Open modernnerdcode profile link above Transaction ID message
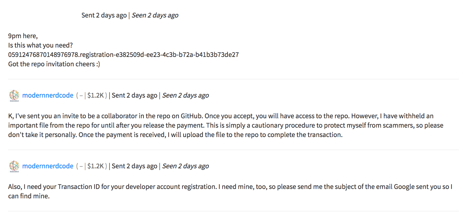The height and width of the screenshot is (214, 469). click(48, 166)
